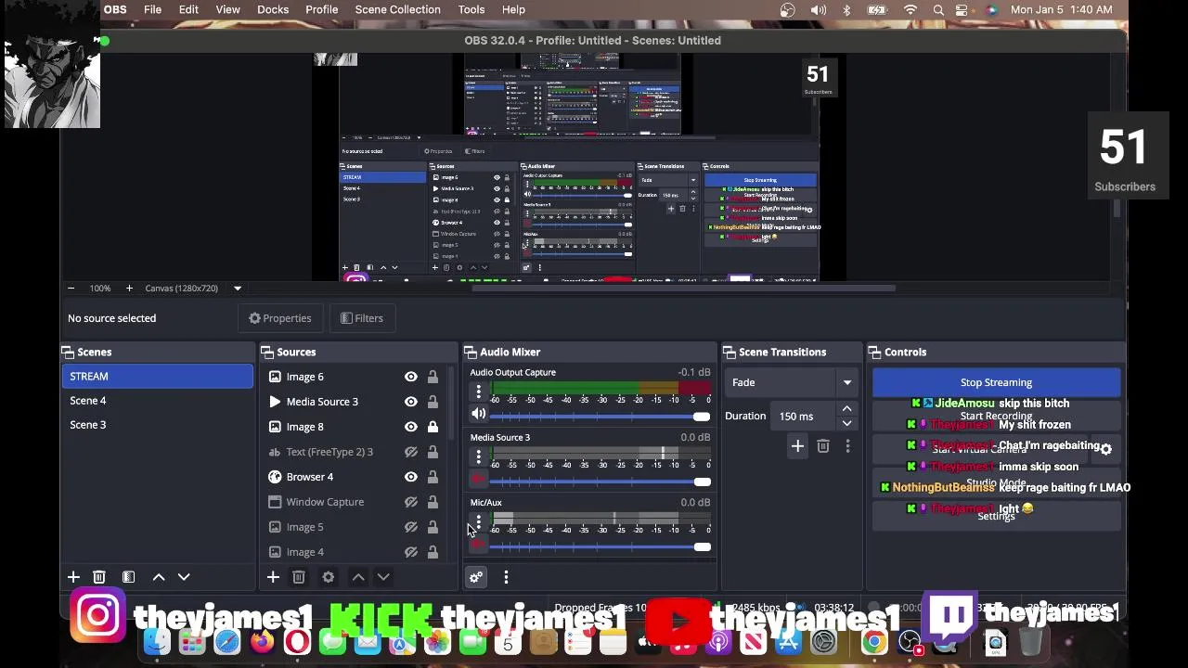1188x668 pixels.
Task: Select Scene 3 in Scenes list
Action: (157, 425)
